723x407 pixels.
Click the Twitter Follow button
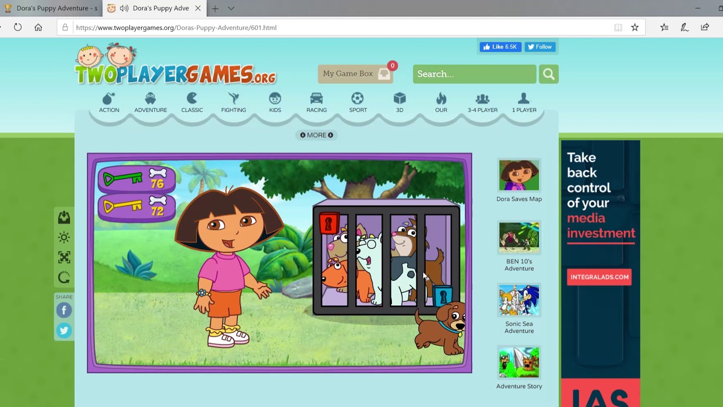coord(540,47)
